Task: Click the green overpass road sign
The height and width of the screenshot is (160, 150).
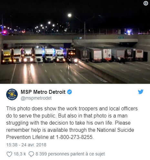Action: [x=121, y=37]
